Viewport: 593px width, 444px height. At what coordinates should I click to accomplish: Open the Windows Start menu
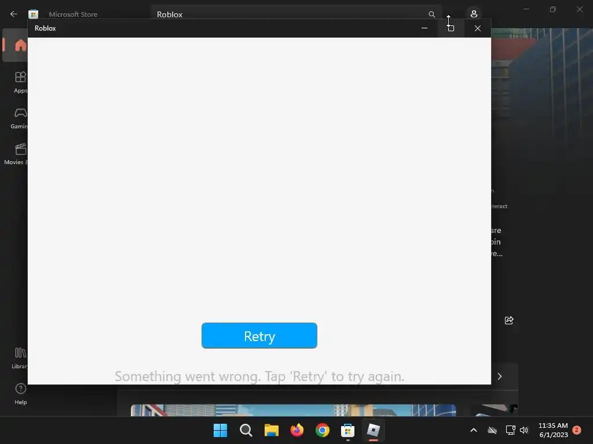point(220,430)
